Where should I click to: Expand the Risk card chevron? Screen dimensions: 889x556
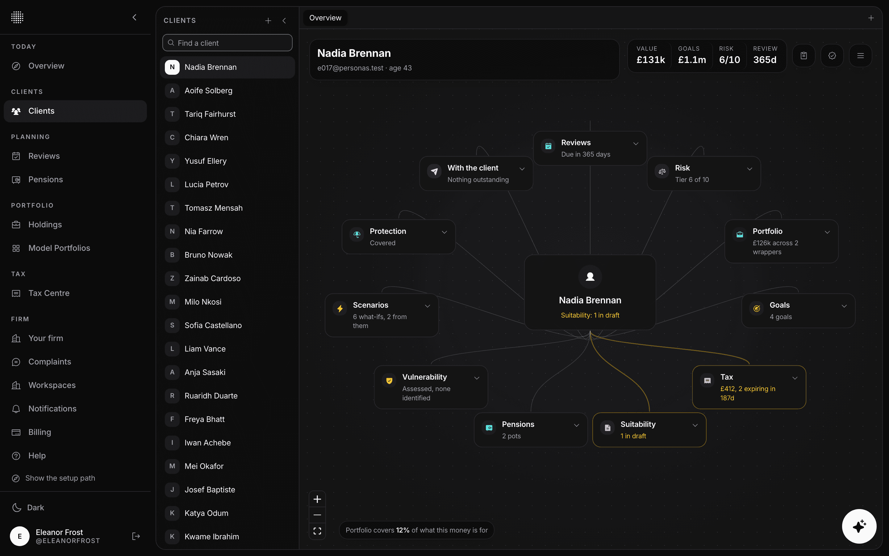(750, 169)
